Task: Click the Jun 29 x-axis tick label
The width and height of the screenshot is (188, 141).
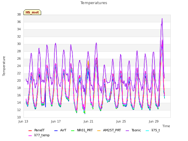Action: 154,121
